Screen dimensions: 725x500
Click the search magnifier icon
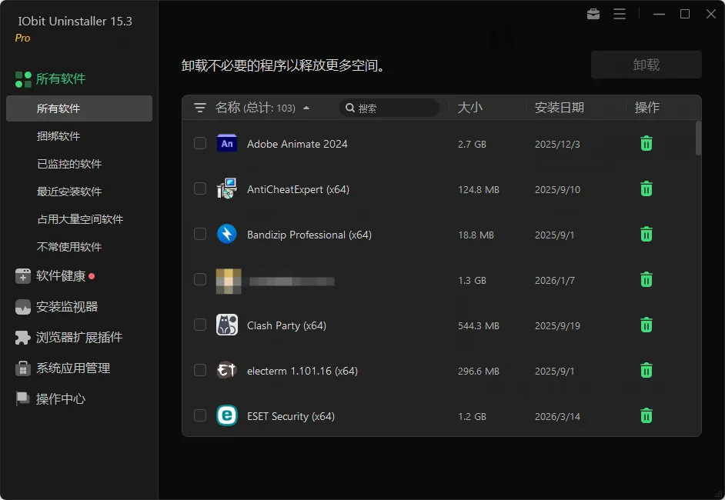coord(350,108)
